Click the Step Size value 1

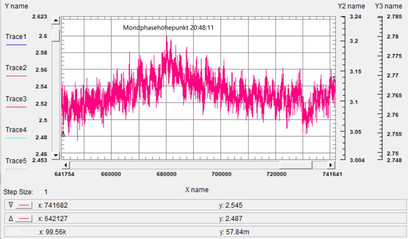click(x=46, y=192)
